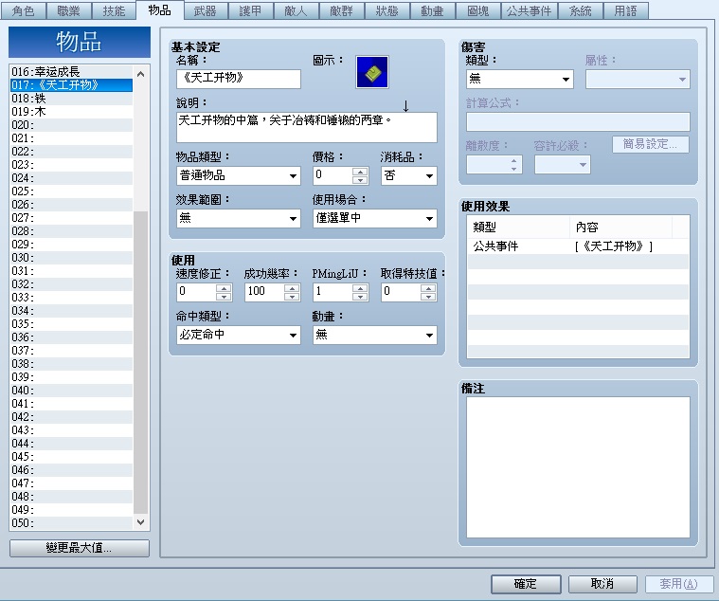Open the 敵群 tab
Viewport: 719px width, 601px height.
point(342,10)
